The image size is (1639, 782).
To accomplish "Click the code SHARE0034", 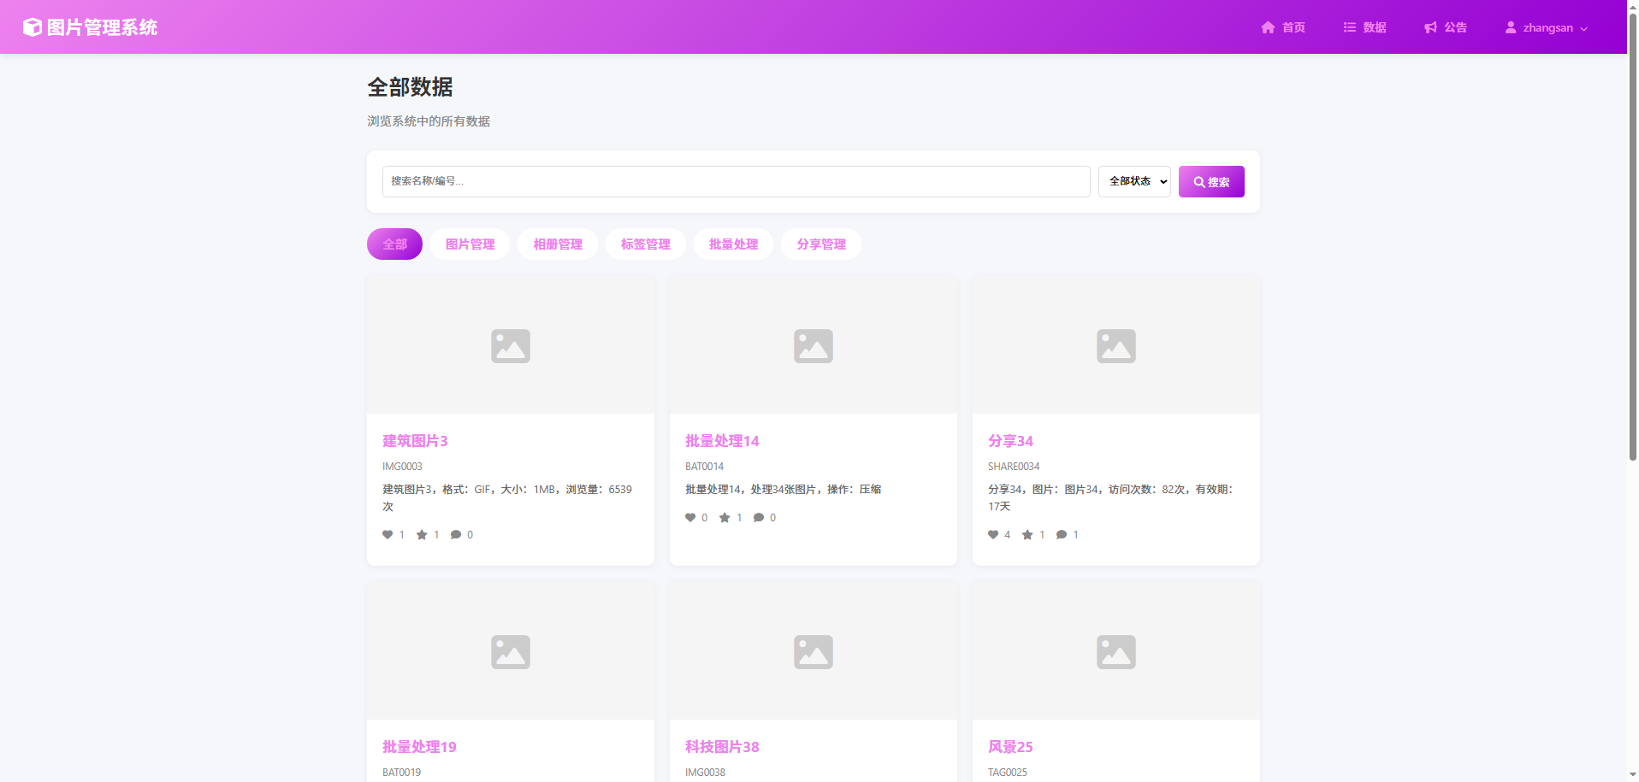I will coord(1014,467).
